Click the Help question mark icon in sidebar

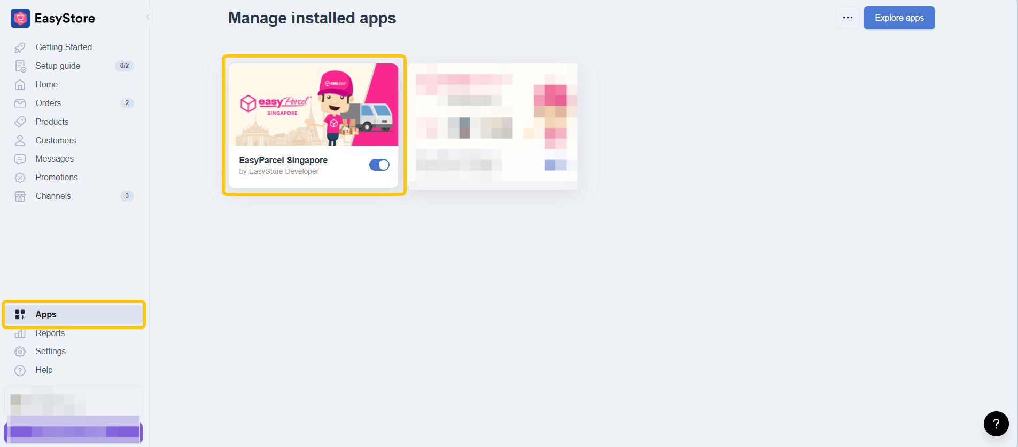click(20, 370)
